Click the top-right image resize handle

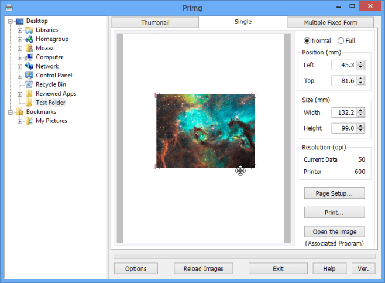[254, 95]
